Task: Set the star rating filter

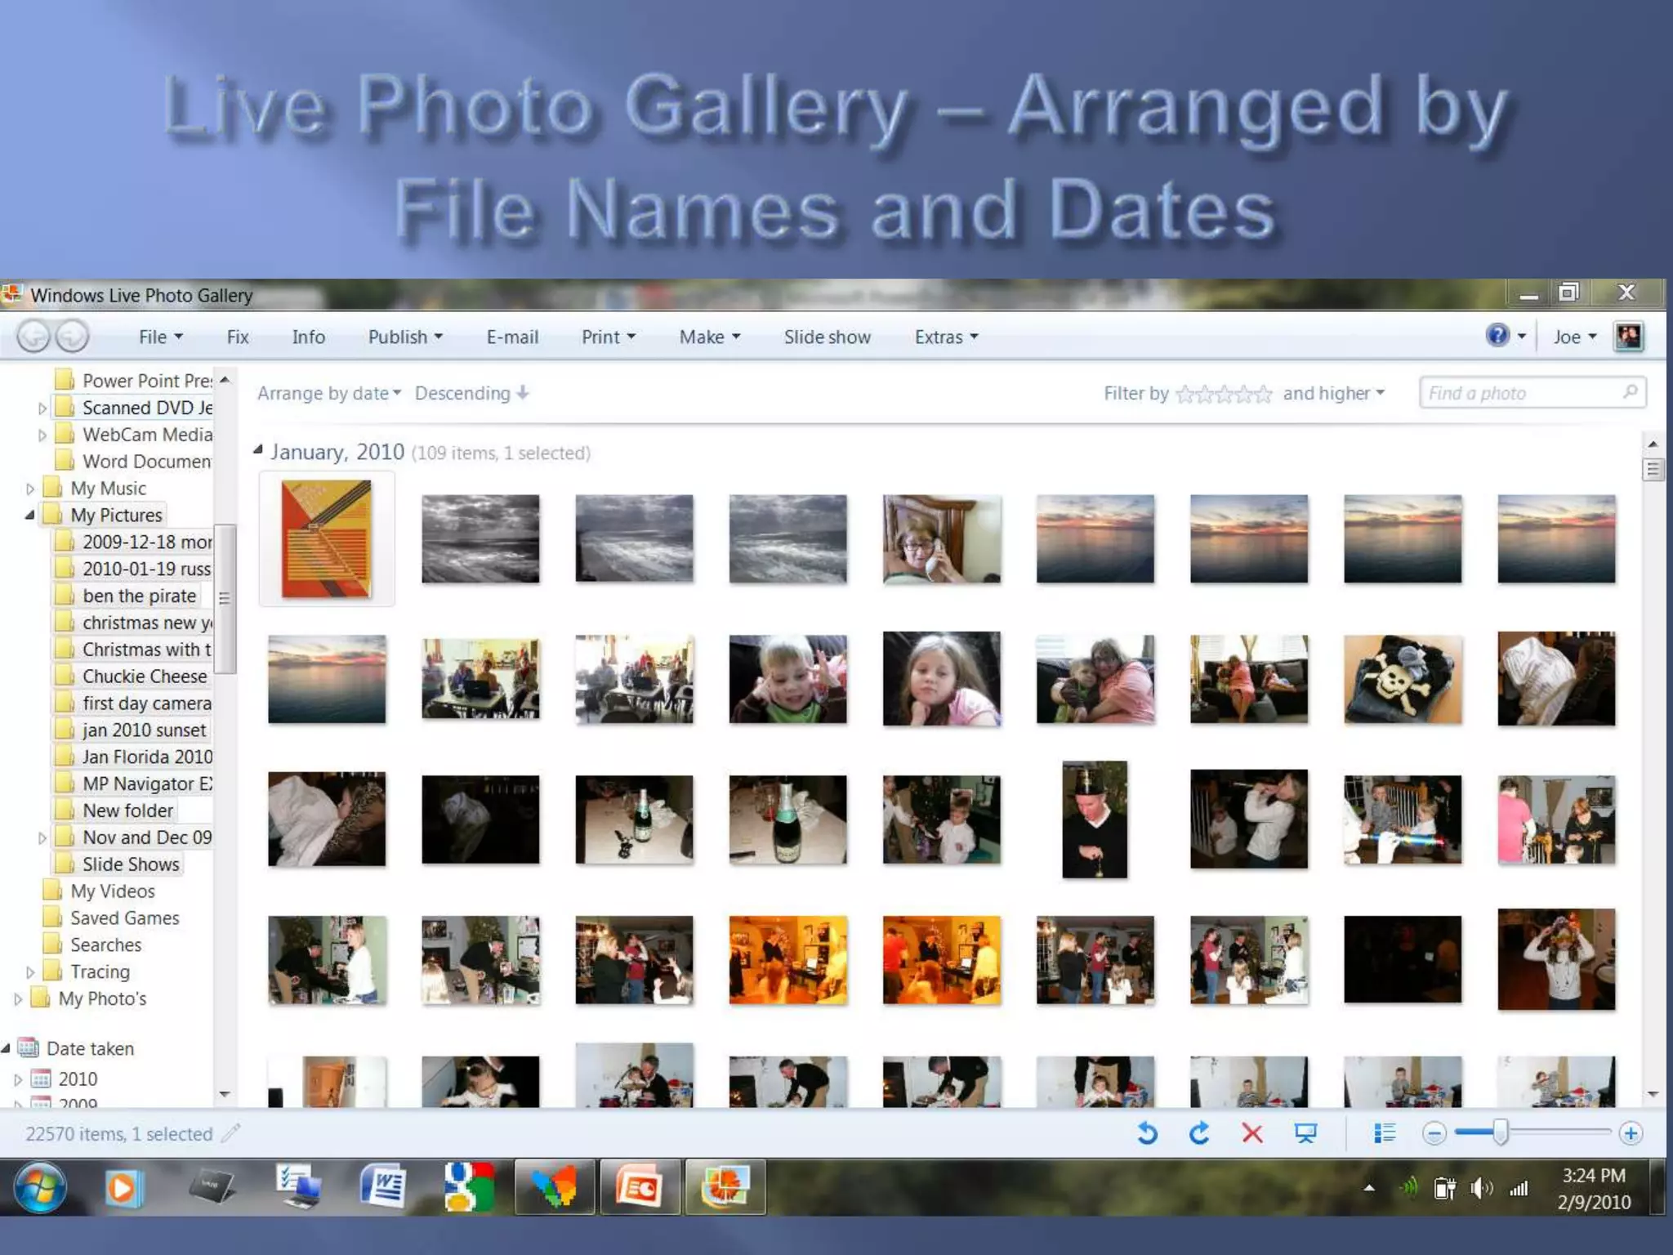Action: click(x=1223, y=394)
